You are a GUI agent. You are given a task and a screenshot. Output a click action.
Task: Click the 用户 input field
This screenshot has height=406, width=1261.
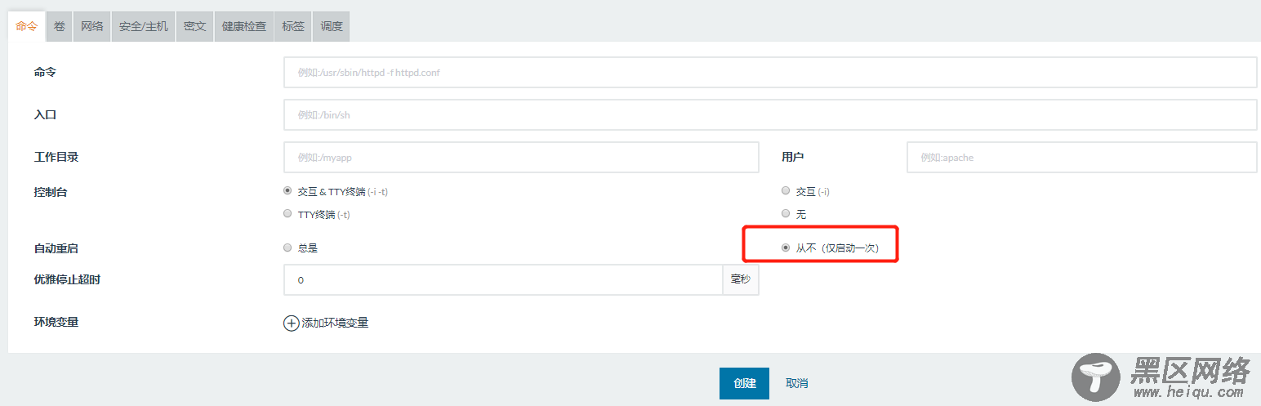[1082, 158]
